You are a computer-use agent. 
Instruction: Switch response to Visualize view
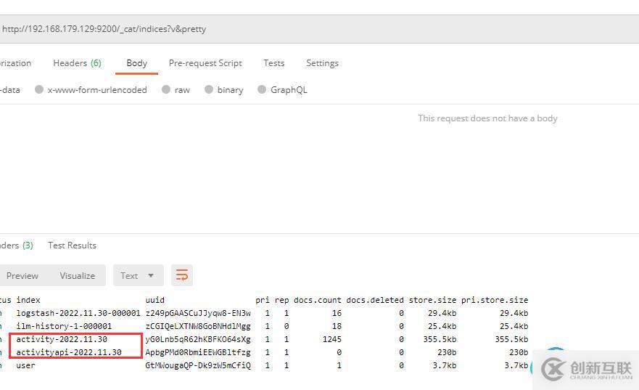[77, 275]
